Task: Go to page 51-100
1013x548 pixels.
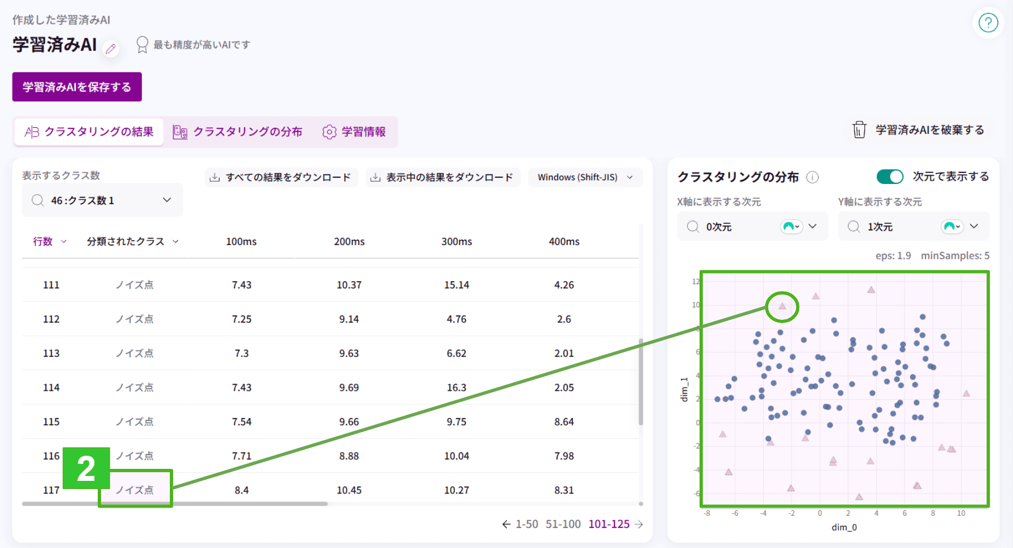Action: click(563, 525)
